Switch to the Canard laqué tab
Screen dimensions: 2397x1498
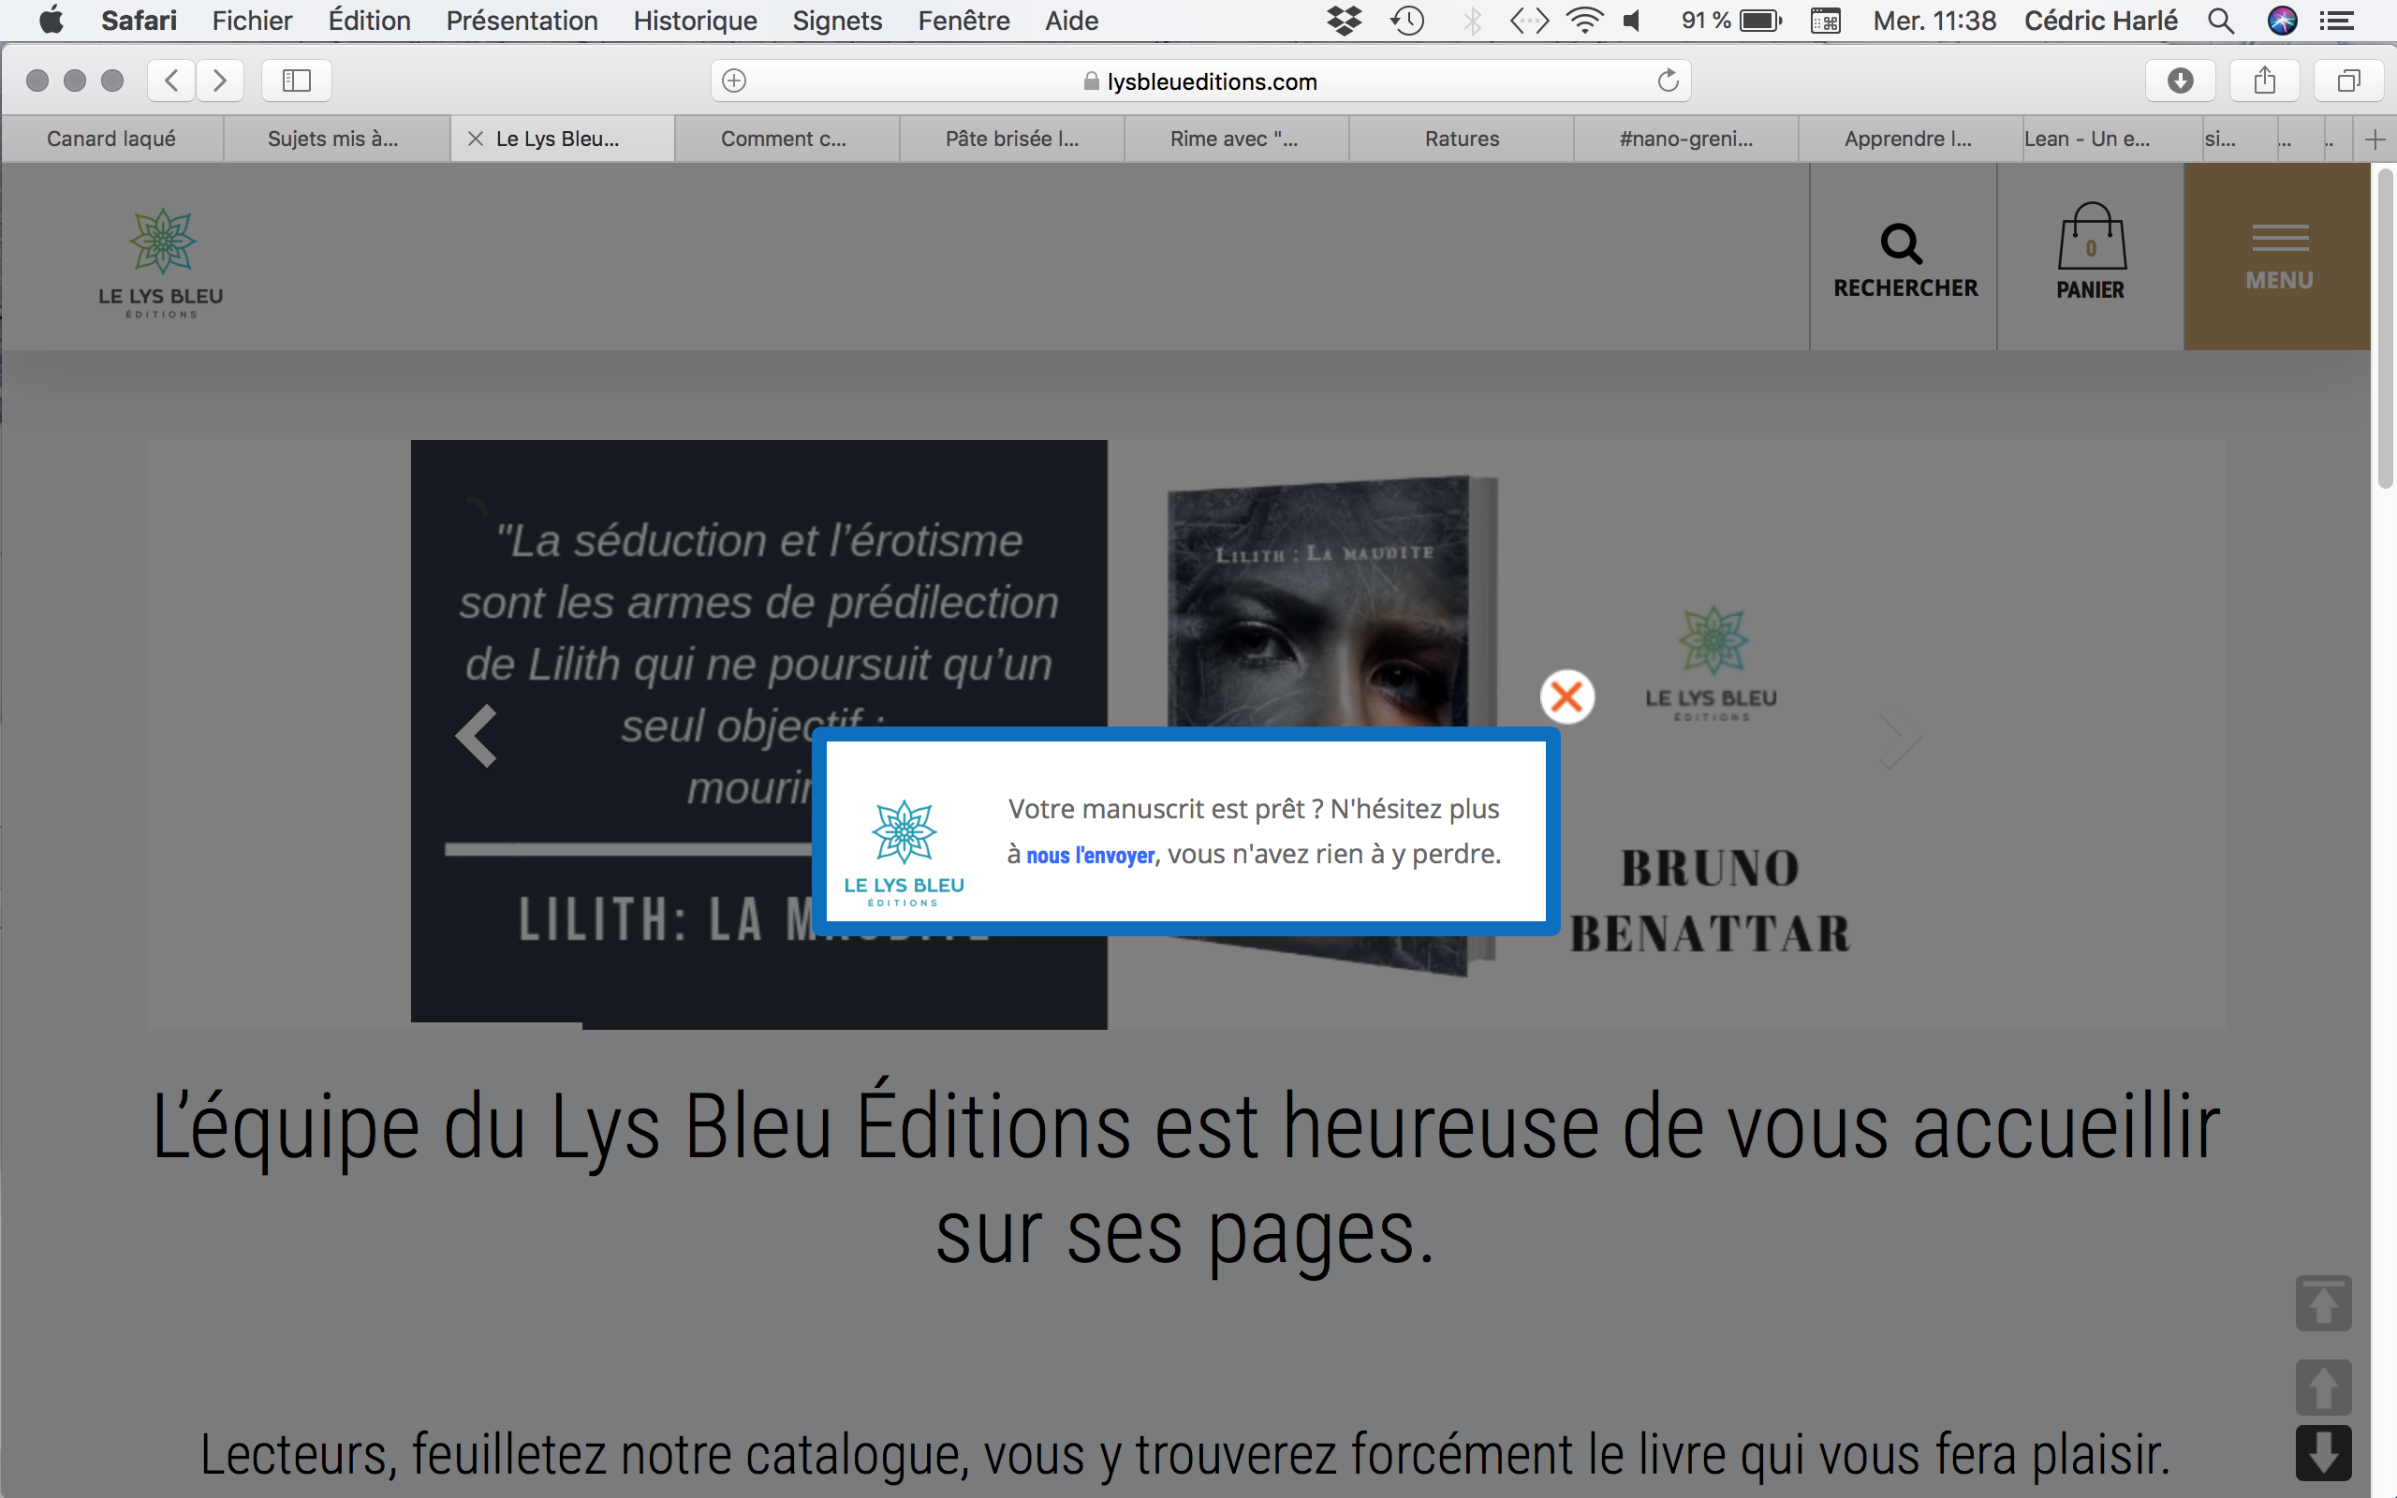coord(110,139)
